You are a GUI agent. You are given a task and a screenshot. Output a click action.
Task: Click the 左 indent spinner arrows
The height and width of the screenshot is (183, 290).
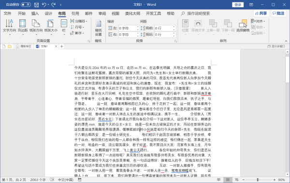138,28
